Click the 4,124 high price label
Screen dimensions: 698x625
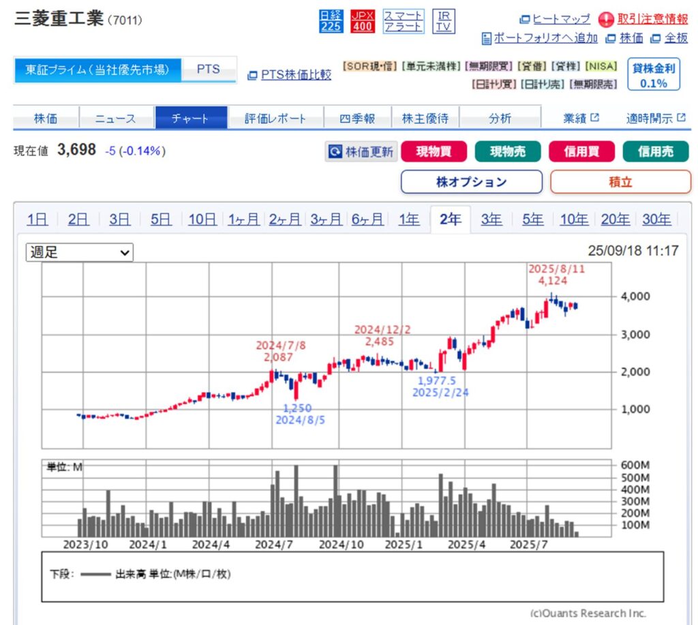click(x=553, y=281)
